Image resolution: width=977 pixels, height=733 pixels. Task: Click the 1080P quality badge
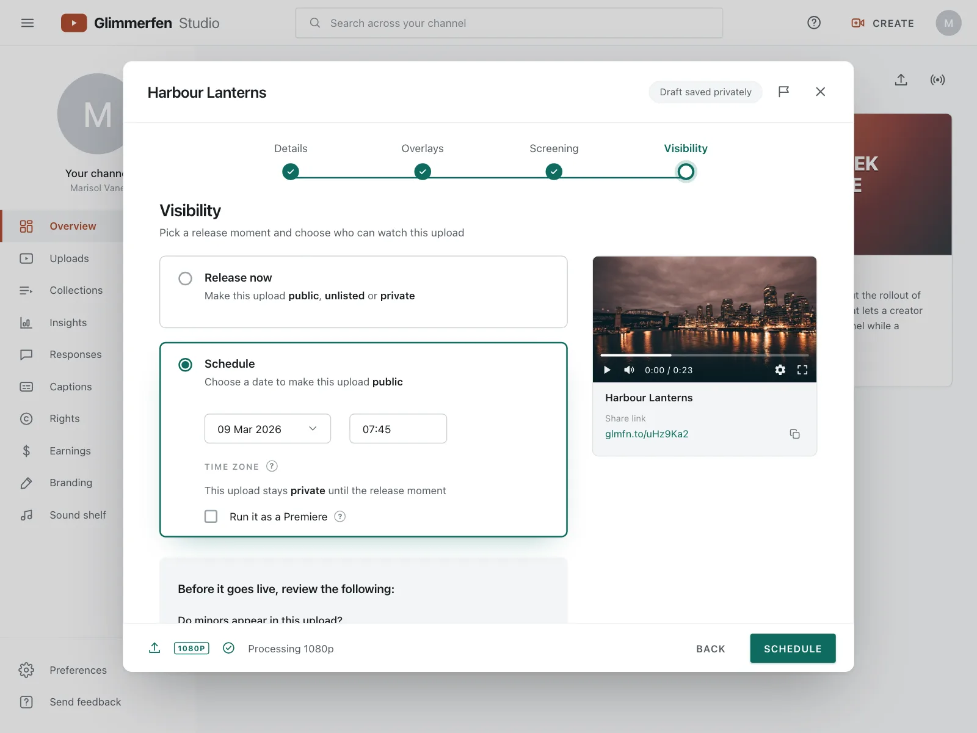tap(192, 648)
